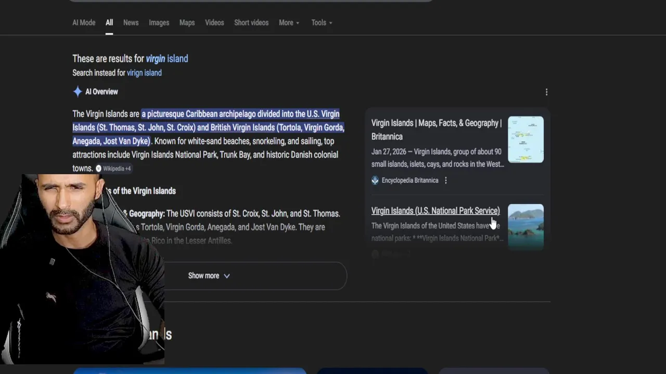The image size is (666, 374).
Task: Switch to the Images tab
Action: coord(159,23)
